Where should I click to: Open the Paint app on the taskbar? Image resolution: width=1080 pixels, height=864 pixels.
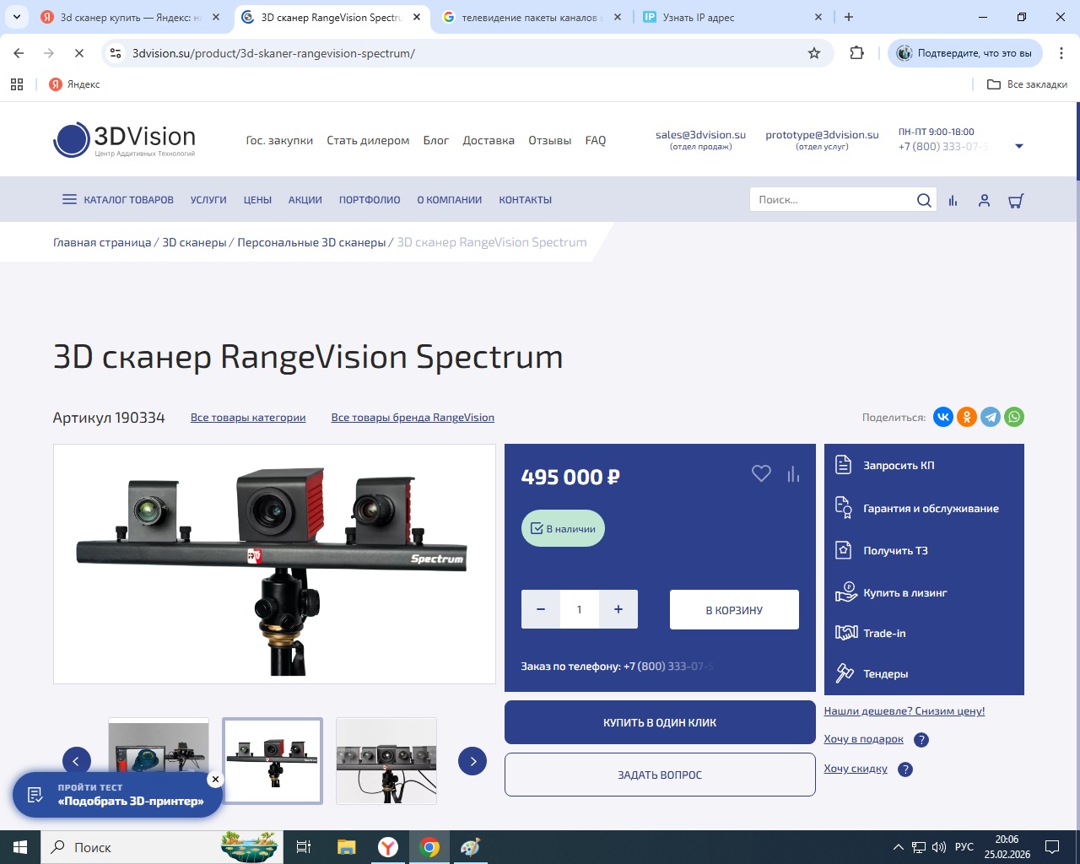[470, 847]
